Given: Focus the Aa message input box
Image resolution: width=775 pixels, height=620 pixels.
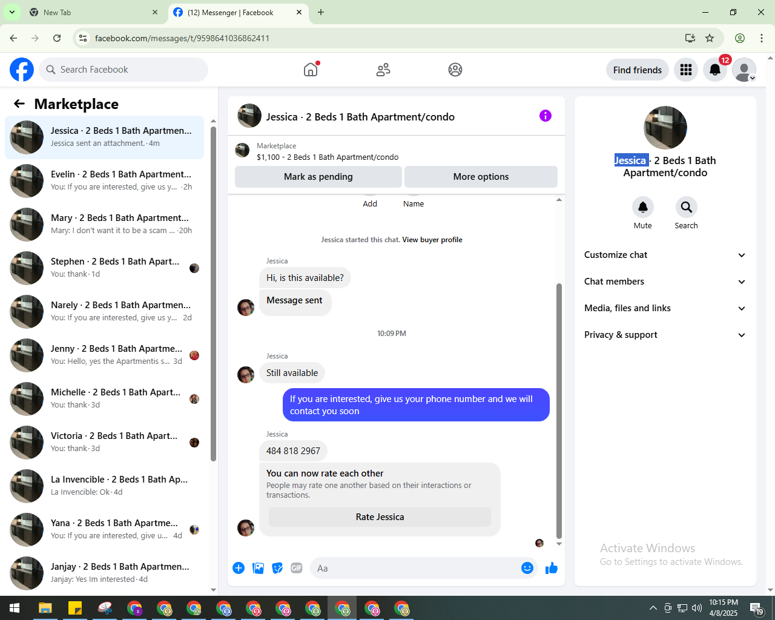Looking at the screenshot, I should (415, 568).
